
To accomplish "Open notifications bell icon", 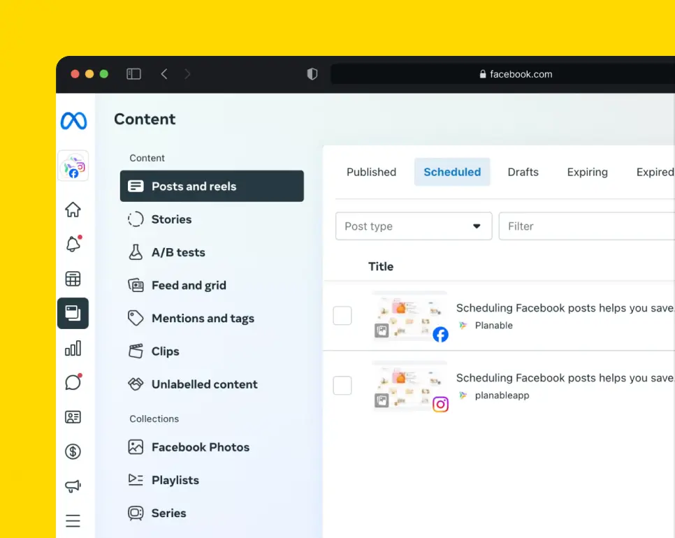I will 73,244.
